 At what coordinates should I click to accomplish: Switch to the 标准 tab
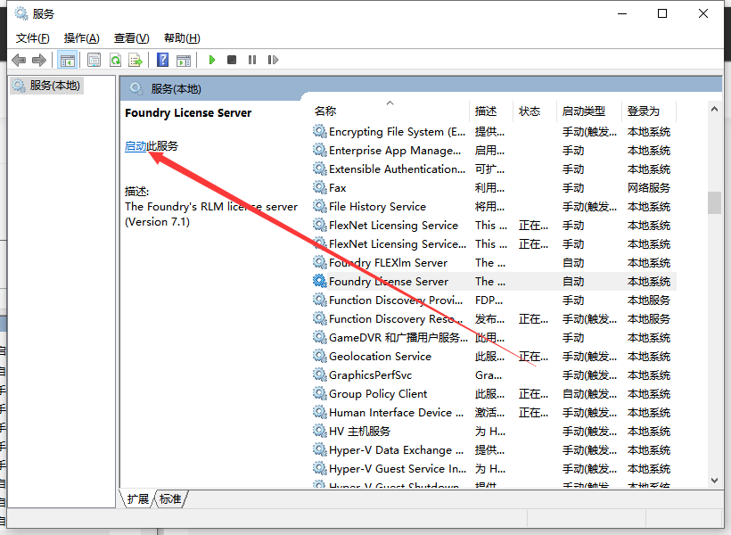pos(169,499)
